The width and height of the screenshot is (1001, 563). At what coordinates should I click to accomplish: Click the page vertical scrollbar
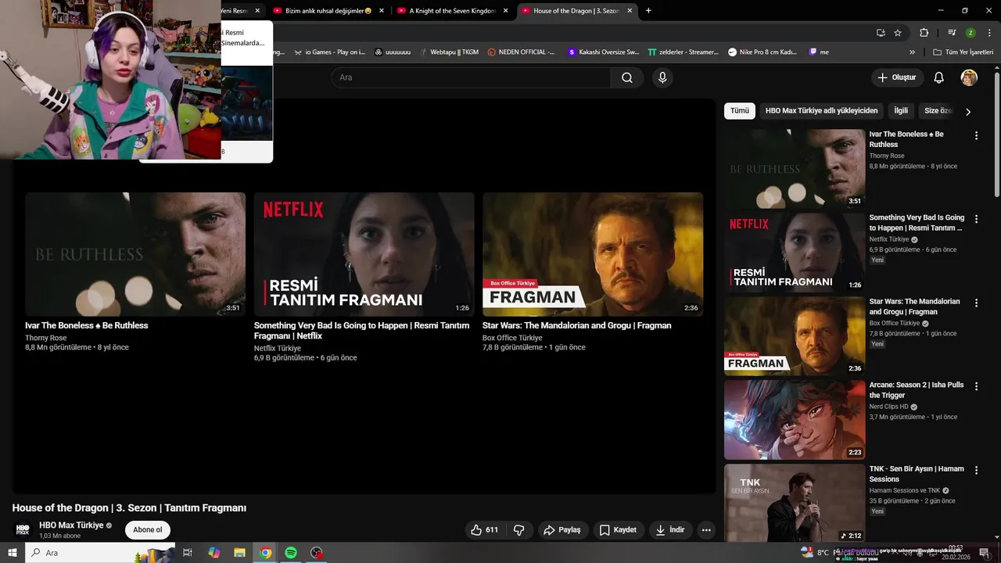pos(997,133)
